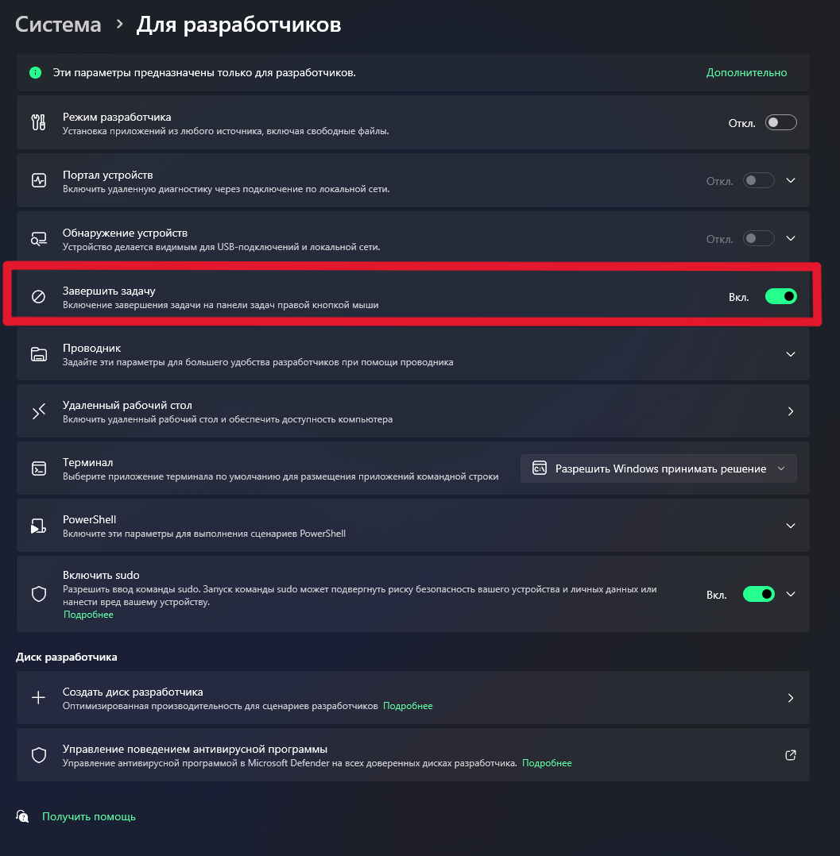Click Дополнительно in the developer warning banner

click(x=745, y=71)
